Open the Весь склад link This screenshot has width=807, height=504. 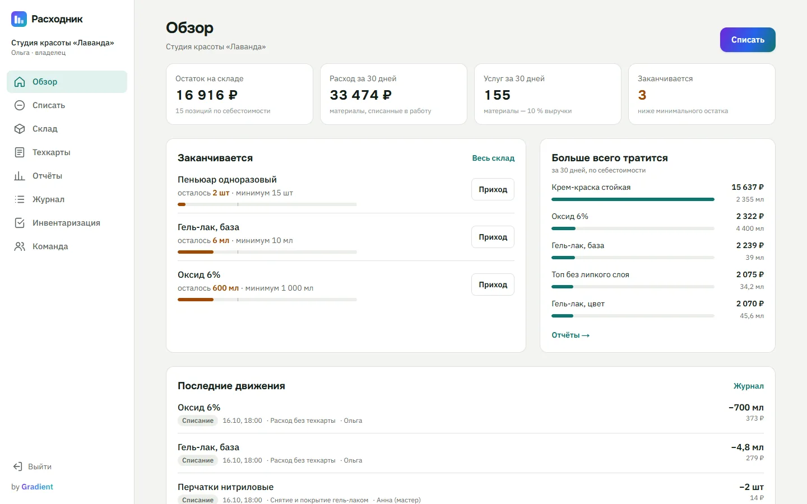tap(493, 158)
